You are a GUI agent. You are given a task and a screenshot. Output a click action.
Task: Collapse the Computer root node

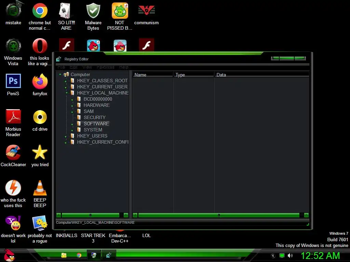point(60,74)
